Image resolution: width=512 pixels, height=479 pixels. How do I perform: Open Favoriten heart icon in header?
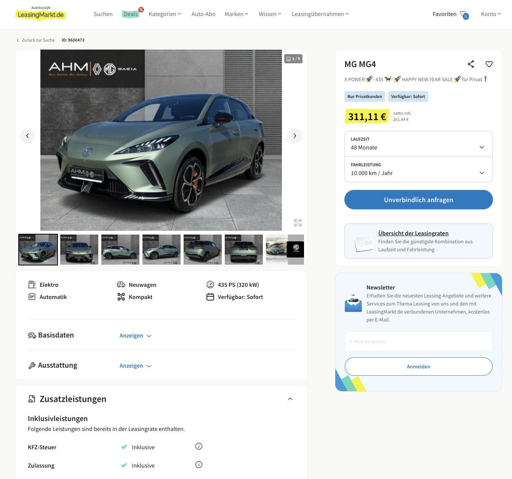[464, 14]
